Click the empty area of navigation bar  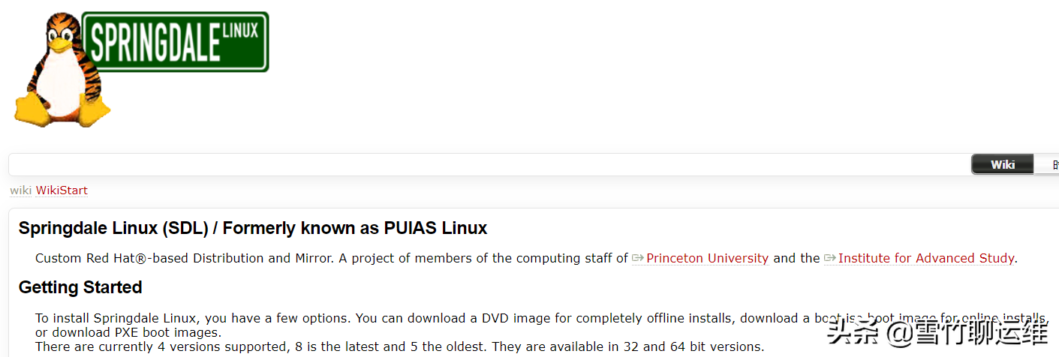pos(488,164)
